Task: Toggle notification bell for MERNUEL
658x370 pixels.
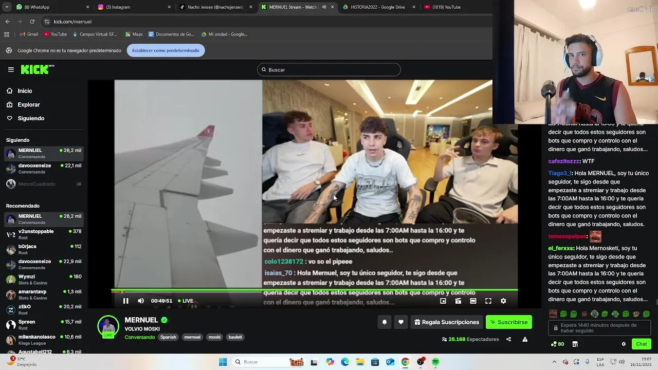Action: (x=384, y=322)
